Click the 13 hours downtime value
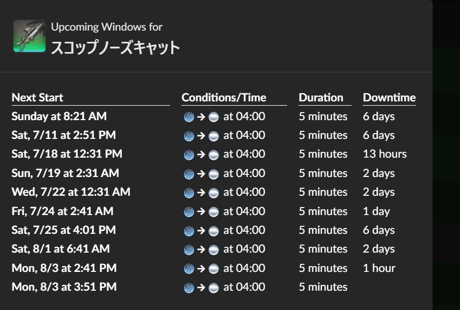Image resolution: width=460 pixels, height=310 pixels. click(385, 154)
